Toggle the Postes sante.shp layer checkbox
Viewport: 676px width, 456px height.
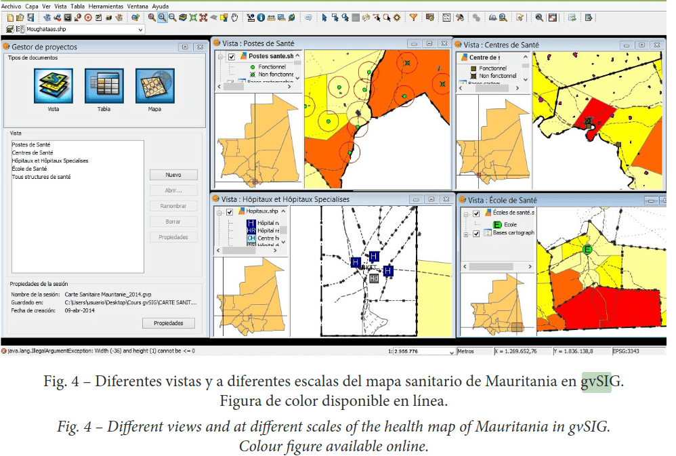(231, 57)
